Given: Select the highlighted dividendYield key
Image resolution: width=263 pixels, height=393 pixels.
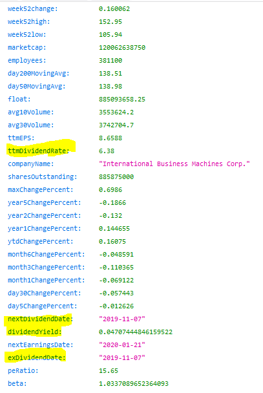Looking at the screenshot, I should (35, 332).
